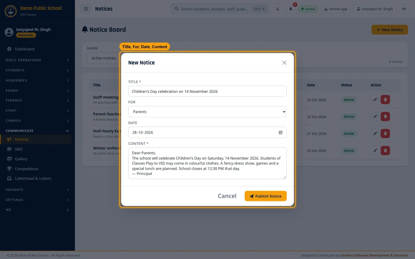This screenshot has height=259, width=415.
Task: Expand the Academics section
Action: pyautogui.click(x=37, y=80)
